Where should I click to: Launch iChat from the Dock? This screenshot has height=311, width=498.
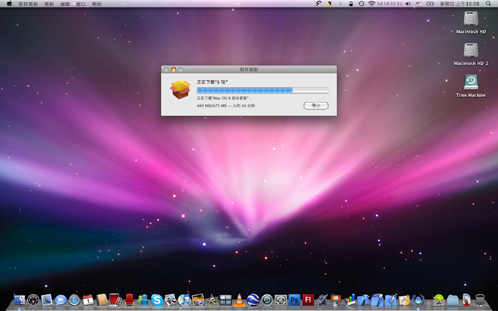click(60, 300)
